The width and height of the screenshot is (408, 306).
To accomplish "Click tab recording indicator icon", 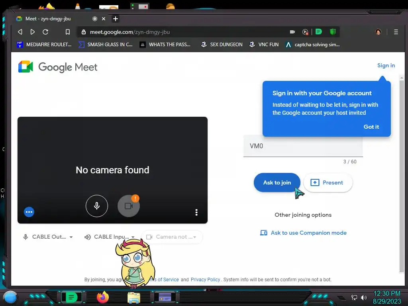I will coord(95,19).
